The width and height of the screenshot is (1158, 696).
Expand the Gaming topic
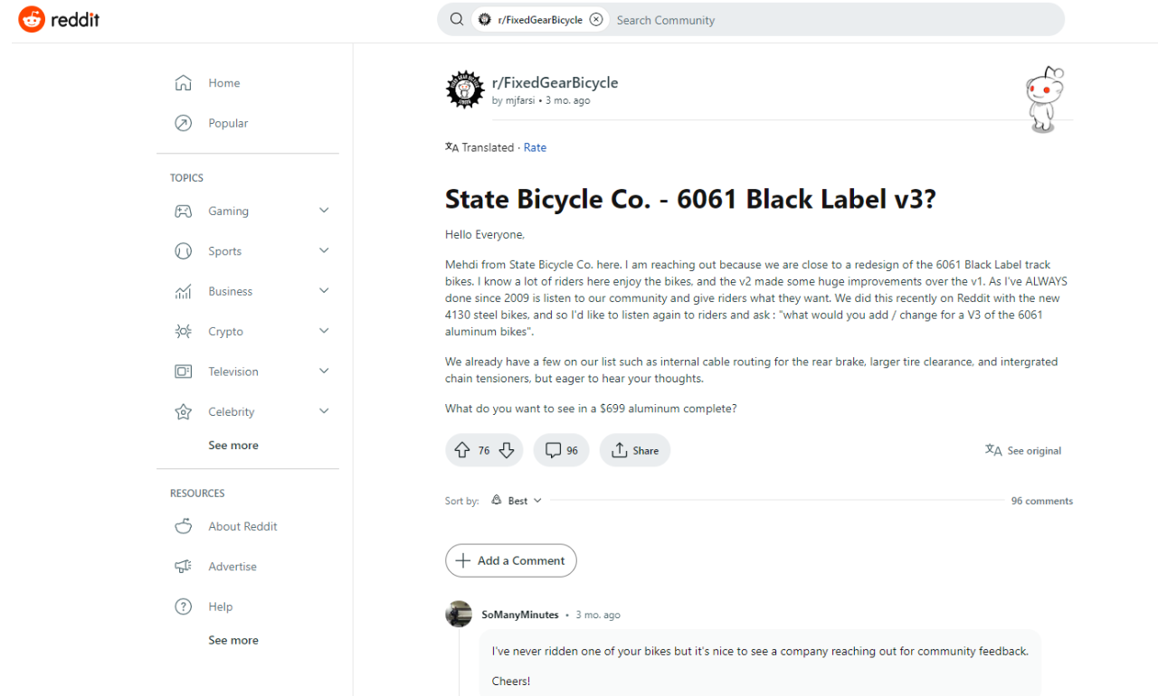pos(324,211)
